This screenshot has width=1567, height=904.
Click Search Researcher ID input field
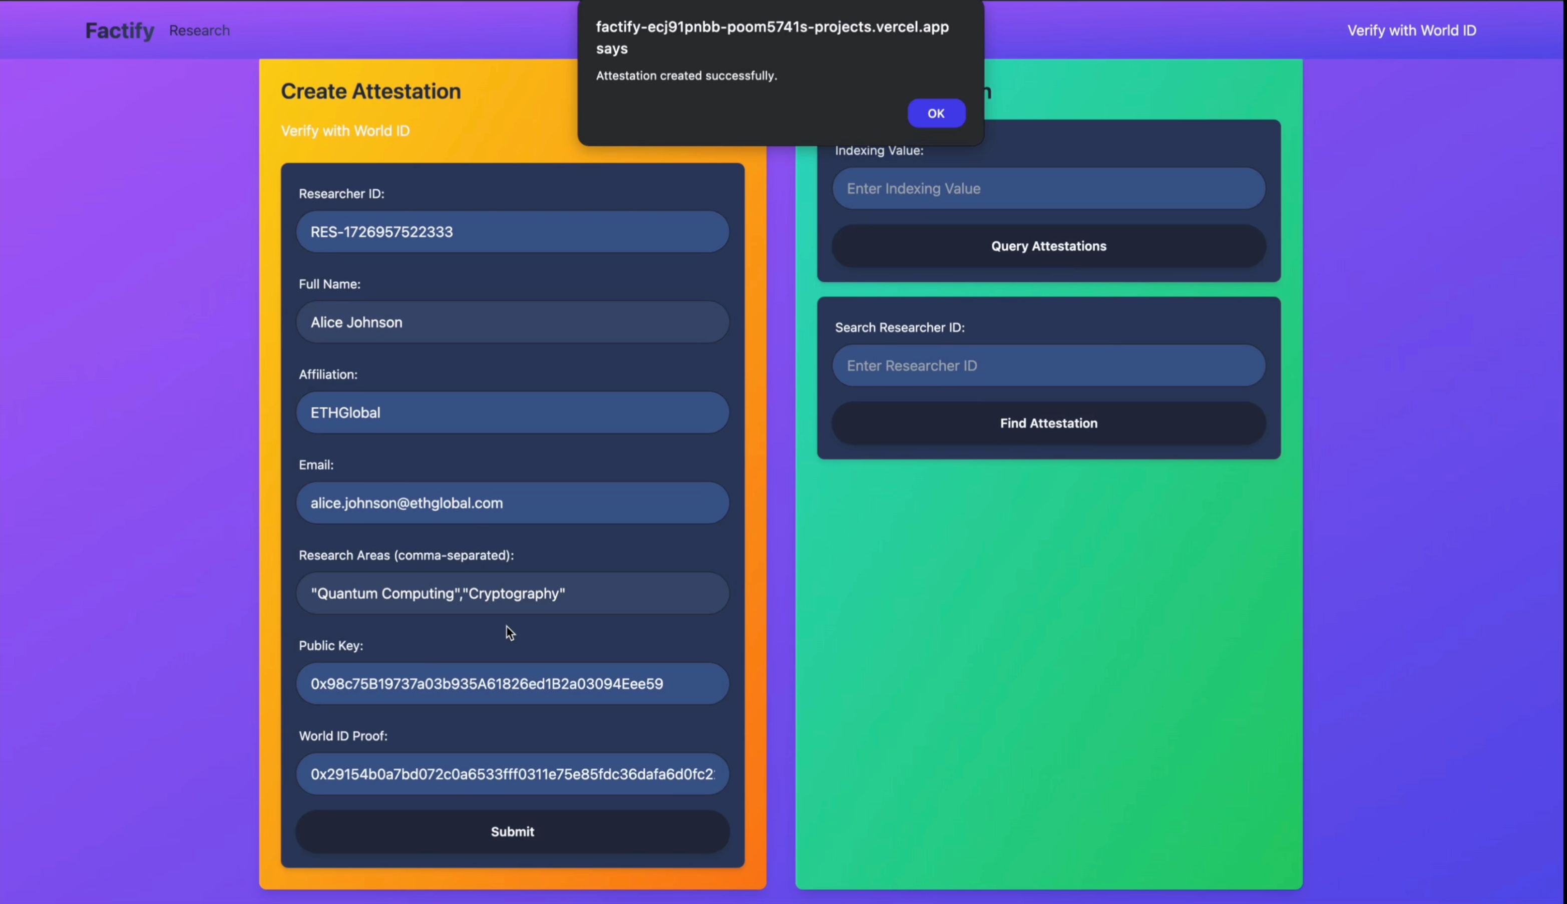[1048, 365]
